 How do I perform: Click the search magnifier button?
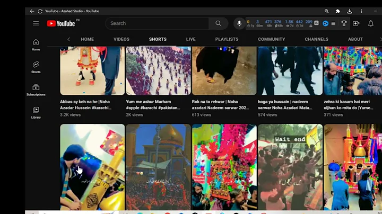(218, 23)
